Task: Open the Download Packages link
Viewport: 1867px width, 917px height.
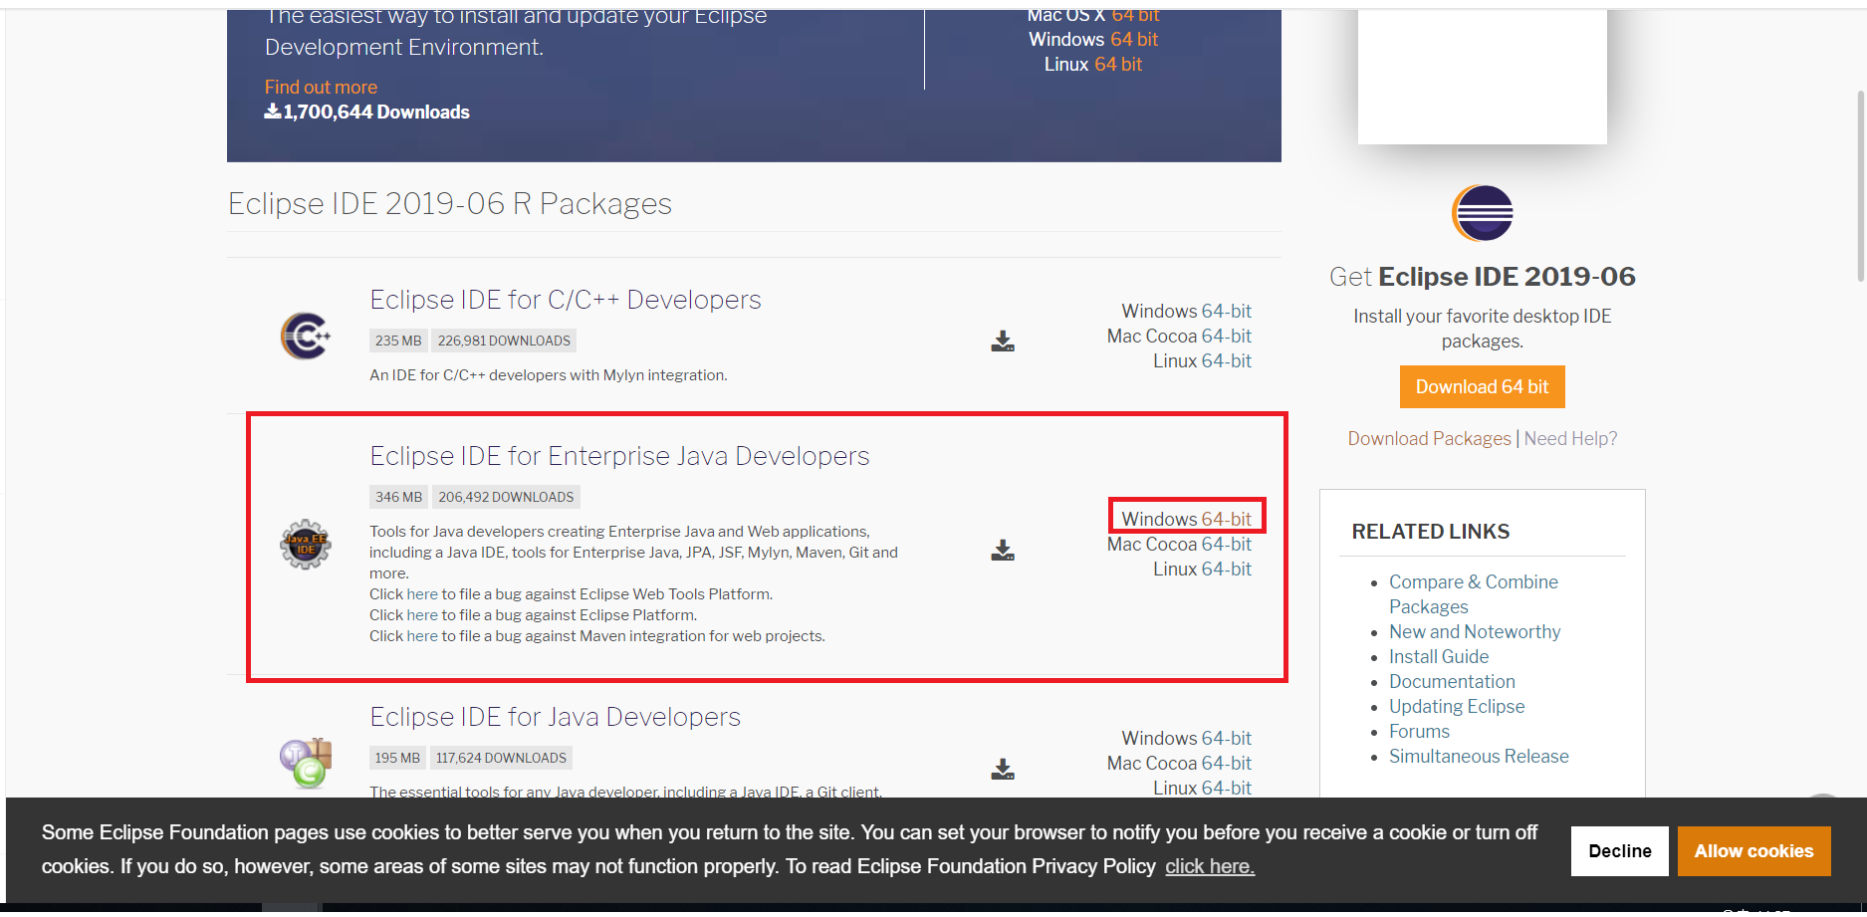Action: 1429,438
